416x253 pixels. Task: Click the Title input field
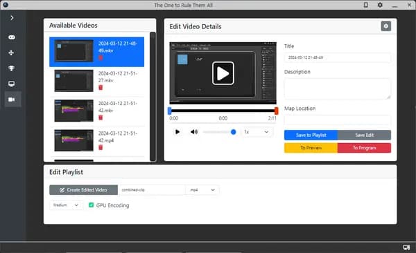click(337, 57)
